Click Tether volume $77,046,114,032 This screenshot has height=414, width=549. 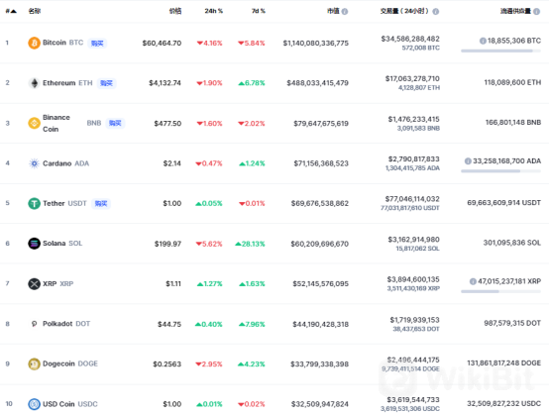tap(412, 199)
